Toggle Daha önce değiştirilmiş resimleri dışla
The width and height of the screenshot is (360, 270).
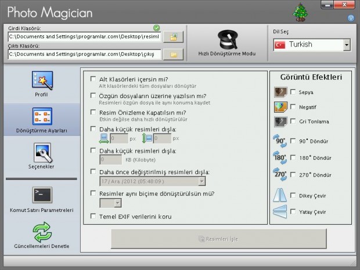93,171
